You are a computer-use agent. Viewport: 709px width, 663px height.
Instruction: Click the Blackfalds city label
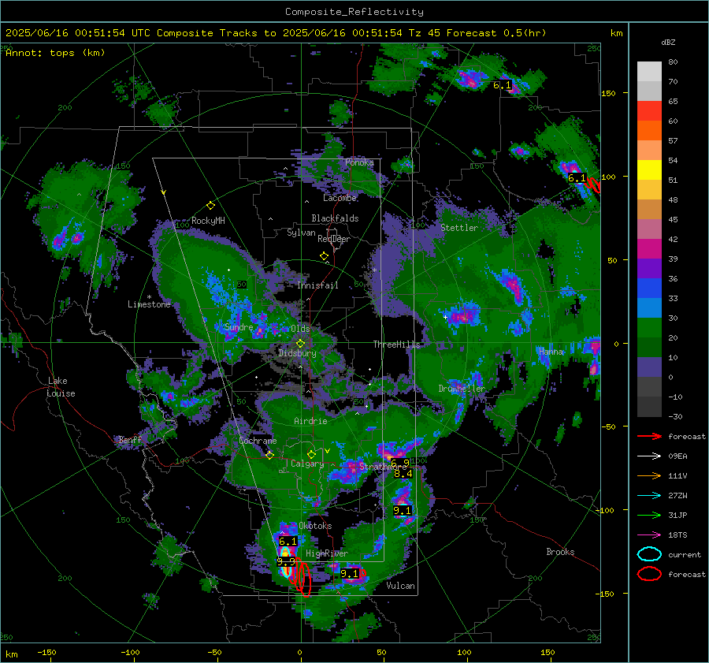(x=335, y=218)
